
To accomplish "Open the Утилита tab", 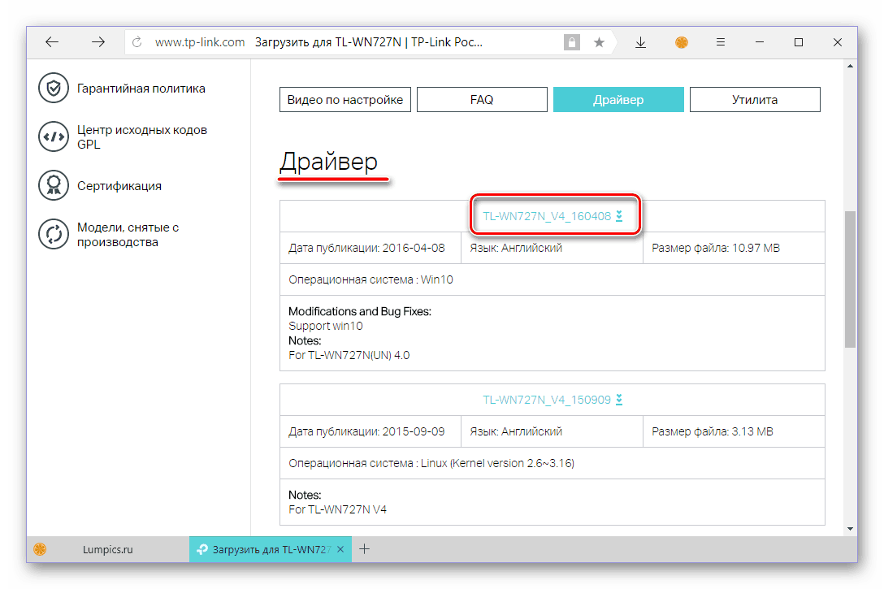I will (755, 100).
